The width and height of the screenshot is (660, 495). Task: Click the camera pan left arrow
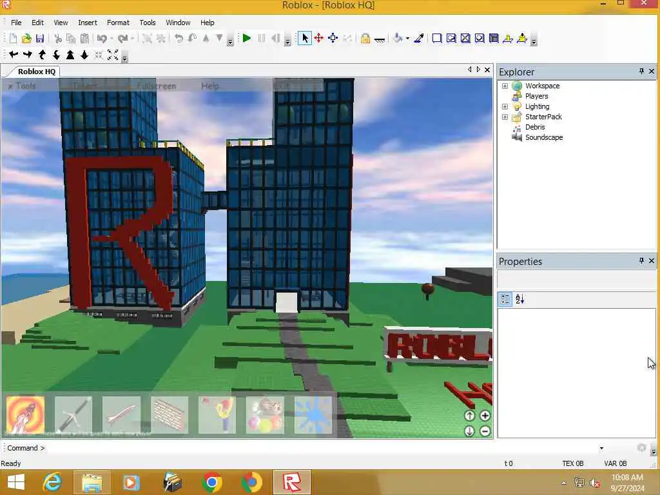[14, 54]
